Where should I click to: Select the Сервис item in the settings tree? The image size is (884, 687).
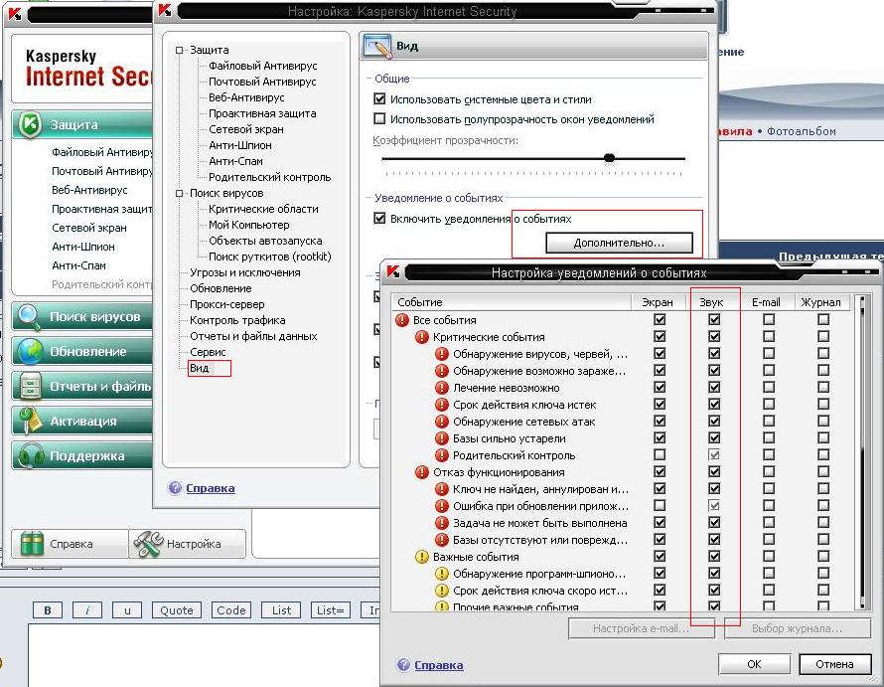(x=208, y=352)
